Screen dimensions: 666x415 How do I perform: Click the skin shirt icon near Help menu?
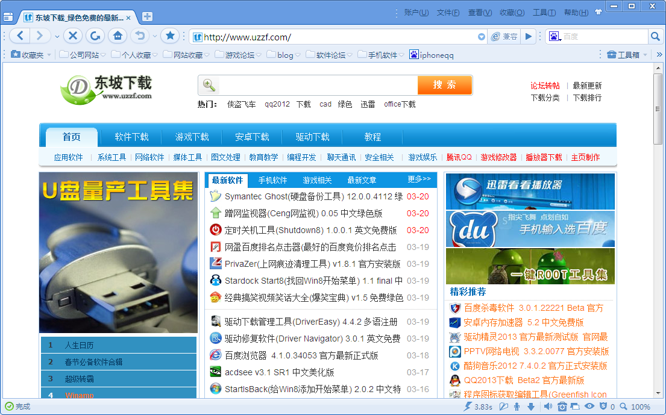(598, 12)
